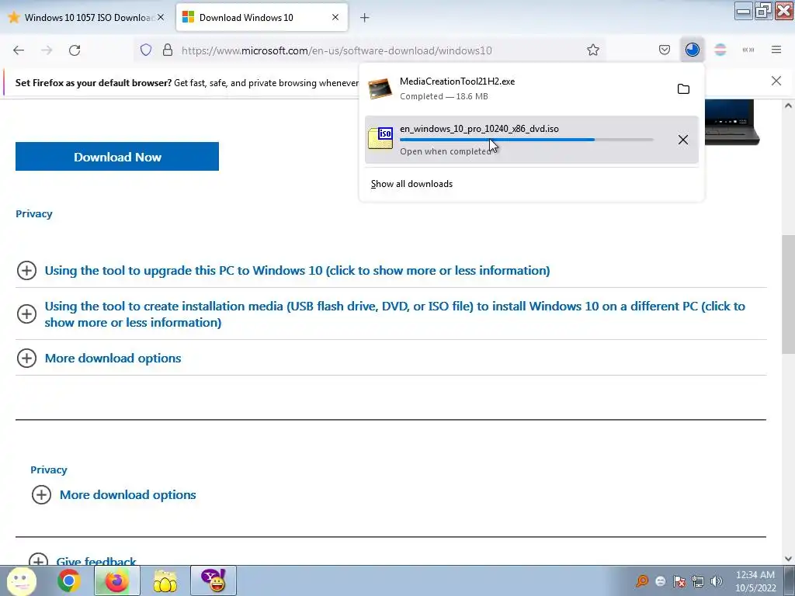Click the striped extension icon in toolbar
Viewport: 795px width, 596px height.
pyautogui.click(x=720, y=50)
